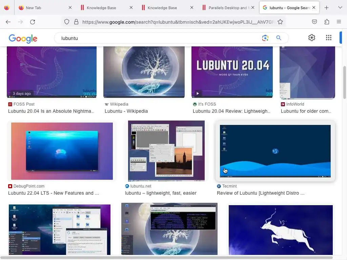Bookmark this page with the star
The width and height of the screenshot is (347, 260).
[x=280, y=22]
